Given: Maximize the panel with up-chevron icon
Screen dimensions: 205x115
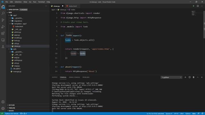Looking at the screenshot, I should pos(198,77).
